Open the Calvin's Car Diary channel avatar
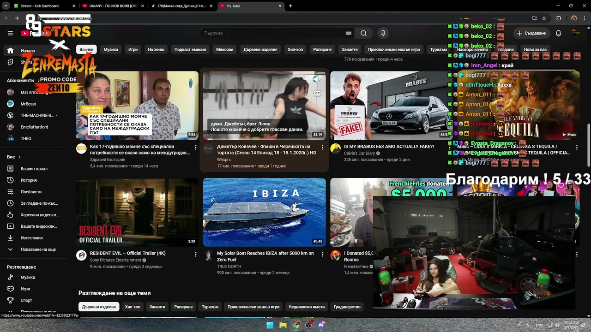This screenshot has width=591, height=332. (x=336, y=148)
